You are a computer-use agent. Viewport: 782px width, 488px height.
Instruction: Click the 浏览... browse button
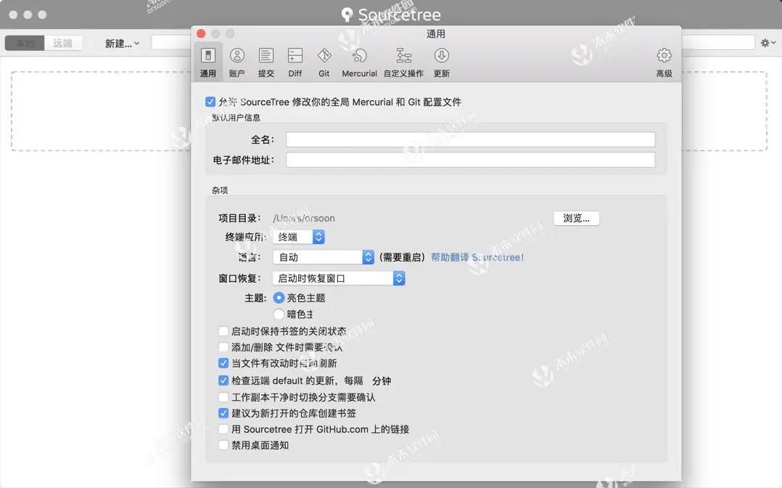(576, 219)
